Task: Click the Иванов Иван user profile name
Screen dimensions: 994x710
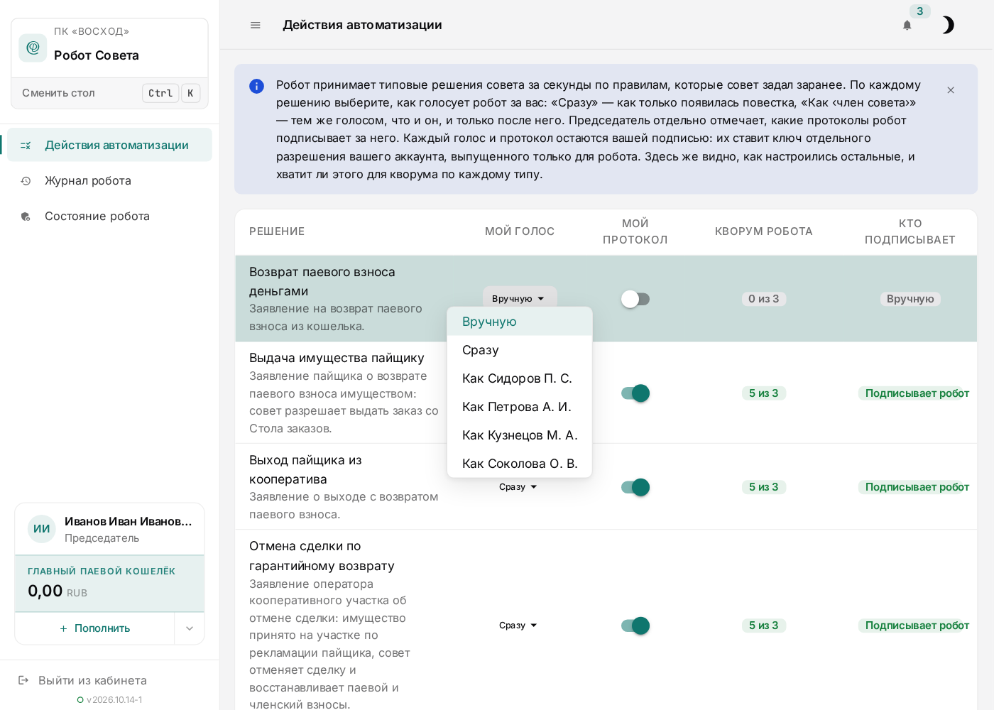Action: pyautogui.click(x=129, y=521)
